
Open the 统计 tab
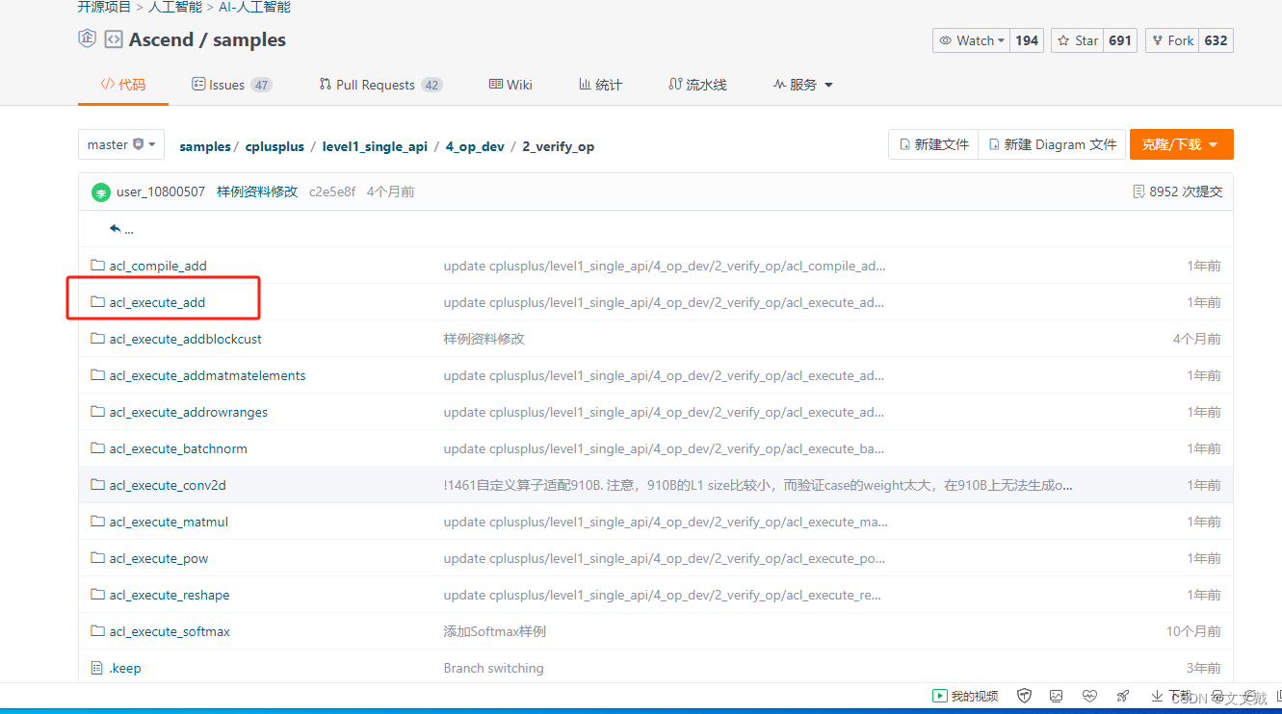coord(600,85)
